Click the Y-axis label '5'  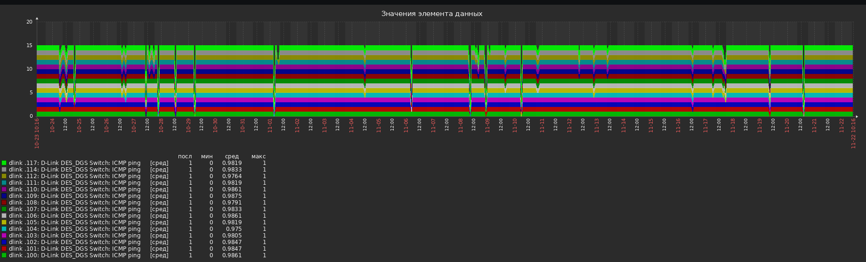coord(31,92)
